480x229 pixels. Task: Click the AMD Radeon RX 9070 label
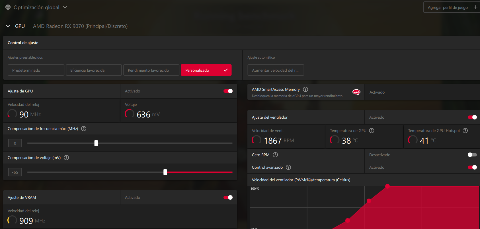(80, 26)
